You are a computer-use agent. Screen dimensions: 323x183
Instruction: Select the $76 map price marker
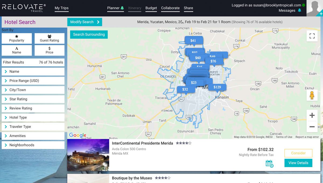pos(213,61)
